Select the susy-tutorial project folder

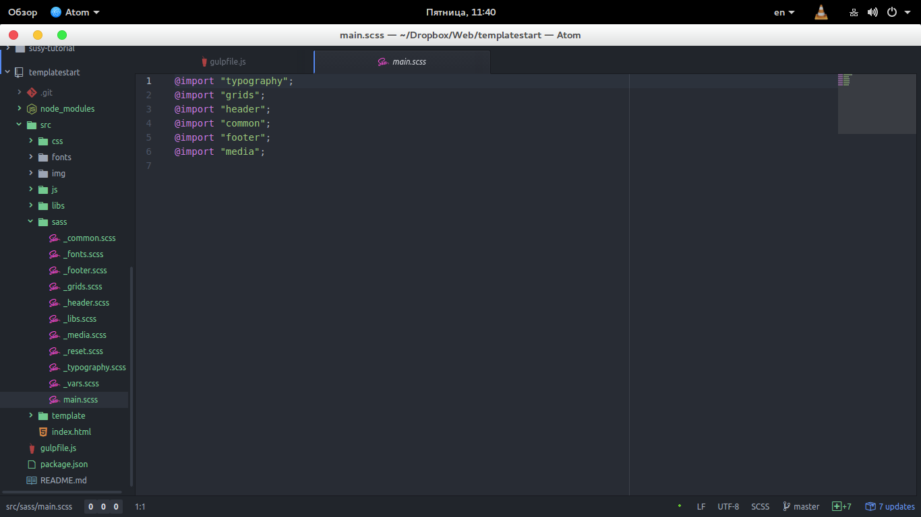point(51,48)
